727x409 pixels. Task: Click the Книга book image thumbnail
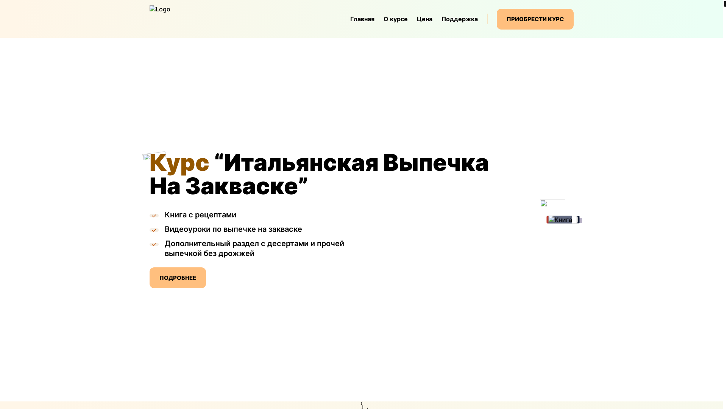pos(563,220)
